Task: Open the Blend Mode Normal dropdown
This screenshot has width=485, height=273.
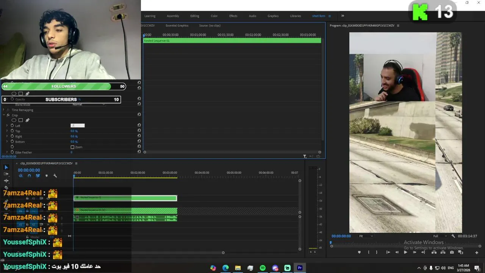Action: tap(89, 104)
